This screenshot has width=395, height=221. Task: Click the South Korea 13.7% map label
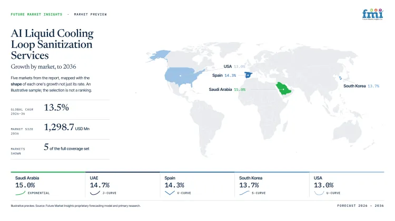coord(361,86)
